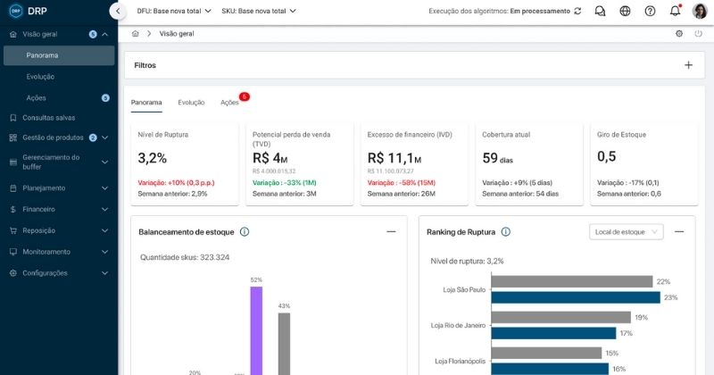This screenshot has height=375, width=714.
Task: Open the Cobertura atual card
Action: pos(528,164)
